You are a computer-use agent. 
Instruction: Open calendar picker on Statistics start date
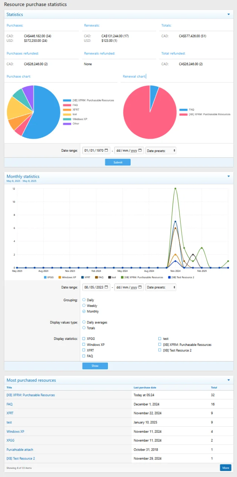(x=106, y=151)
